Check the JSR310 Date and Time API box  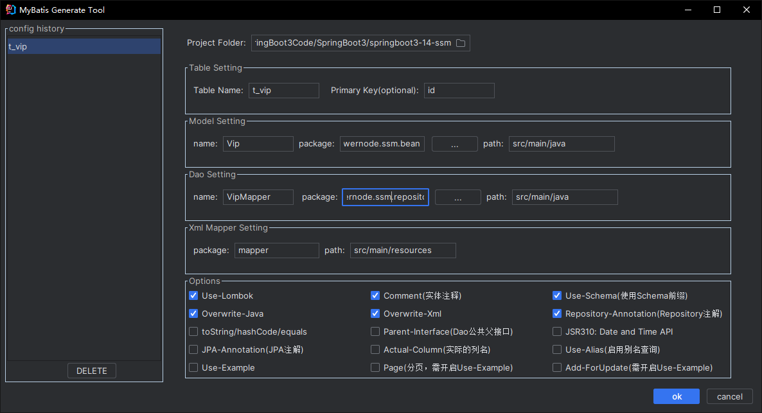click(557, 332)
